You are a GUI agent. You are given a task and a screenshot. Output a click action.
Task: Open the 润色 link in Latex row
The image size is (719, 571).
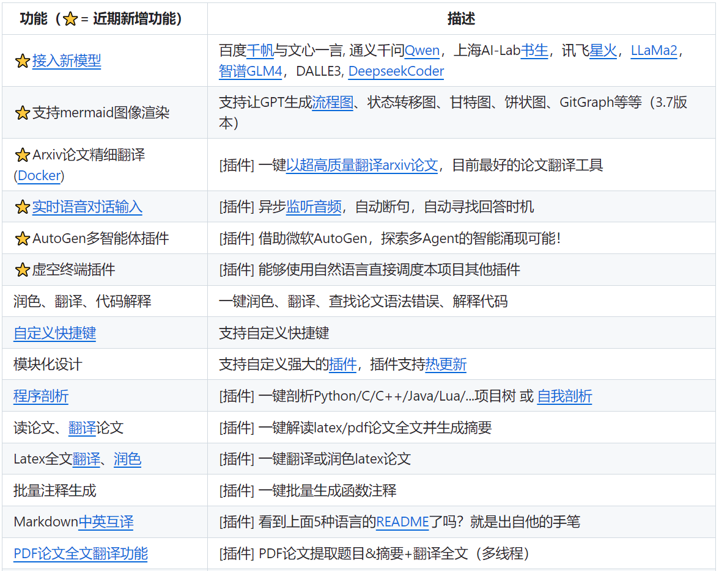click(127, 459)
